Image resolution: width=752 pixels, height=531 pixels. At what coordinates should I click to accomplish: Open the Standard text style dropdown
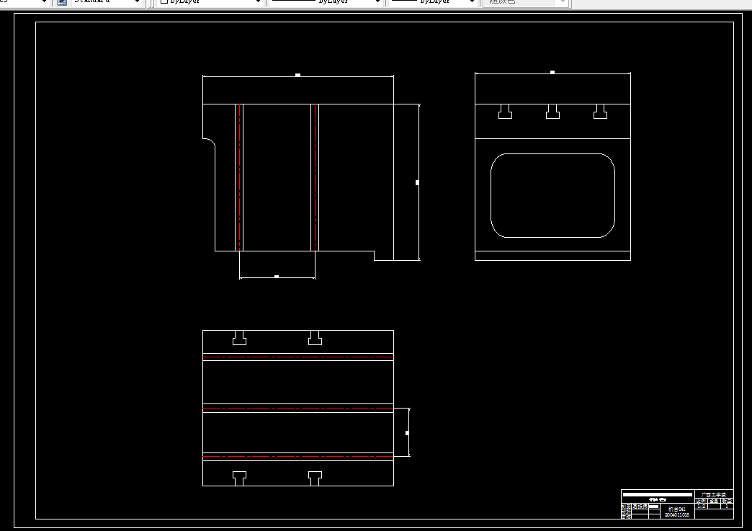point(107,2)
